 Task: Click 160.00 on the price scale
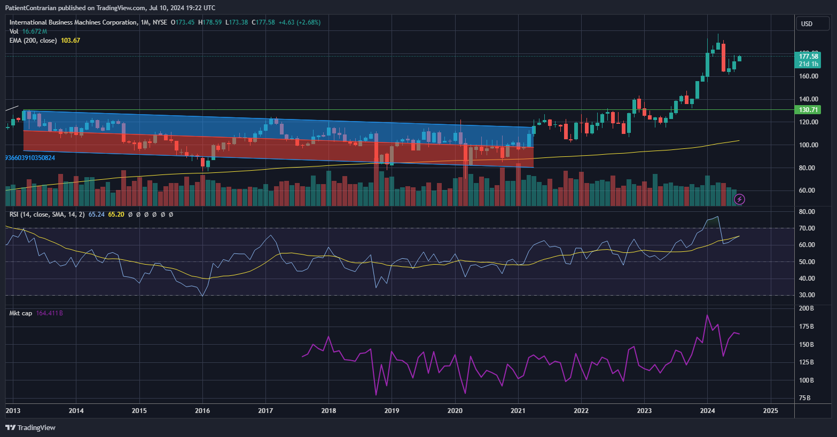pos(809,76)
